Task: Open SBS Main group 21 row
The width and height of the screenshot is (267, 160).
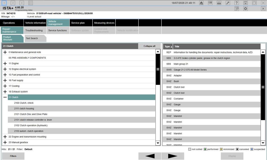Action: (212, 64)
